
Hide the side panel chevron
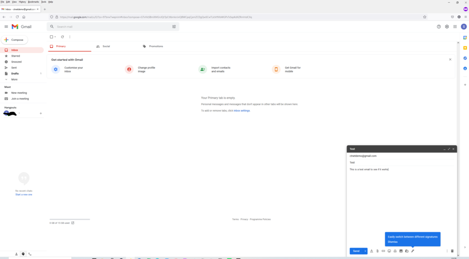click(465, 247)
